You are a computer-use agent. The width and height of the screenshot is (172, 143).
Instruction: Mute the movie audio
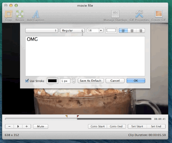click(41, 126)
